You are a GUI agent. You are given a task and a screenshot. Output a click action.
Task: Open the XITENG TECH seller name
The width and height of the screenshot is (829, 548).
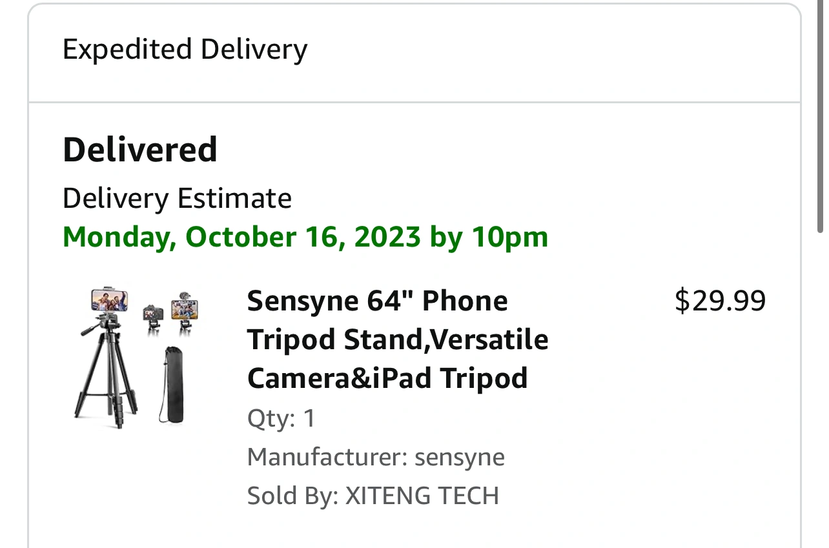(x=422, y=496)
